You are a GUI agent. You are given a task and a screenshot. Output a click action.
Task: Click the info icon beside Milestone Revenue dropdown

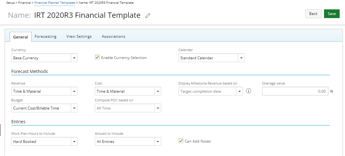pos(248,91)
